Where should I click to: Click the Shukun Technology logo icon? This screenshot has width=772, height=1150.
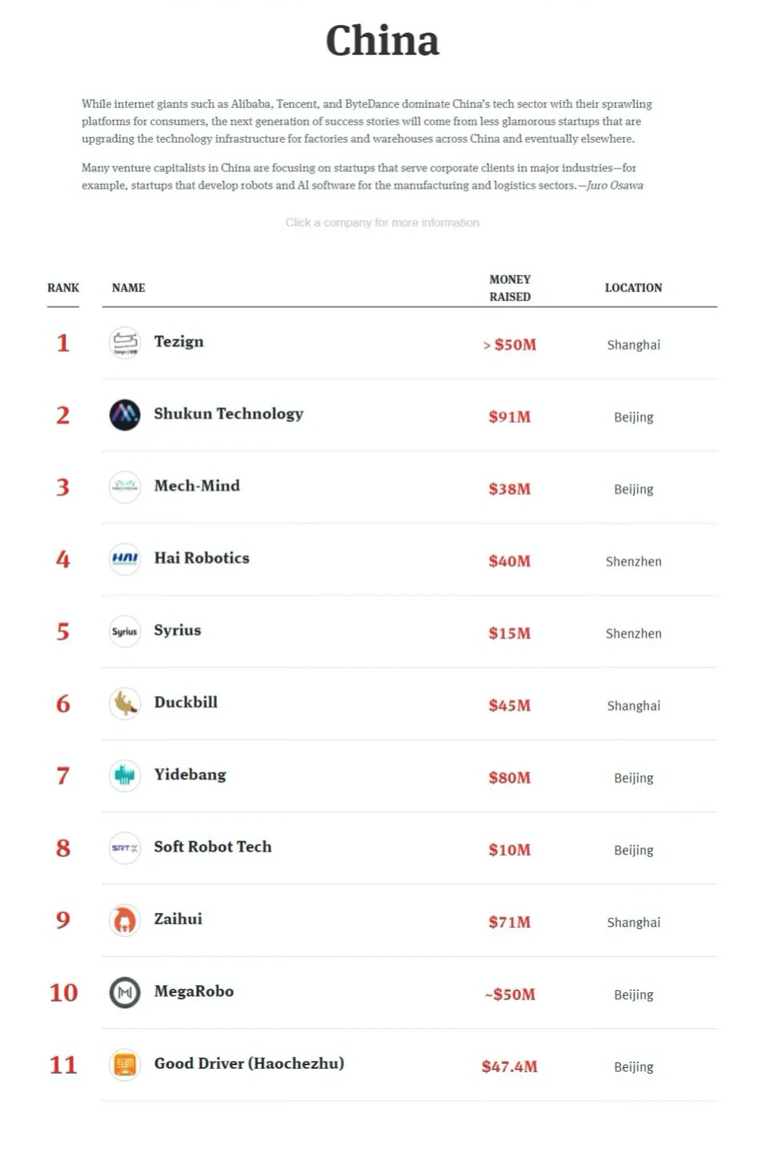coord(125,415)
